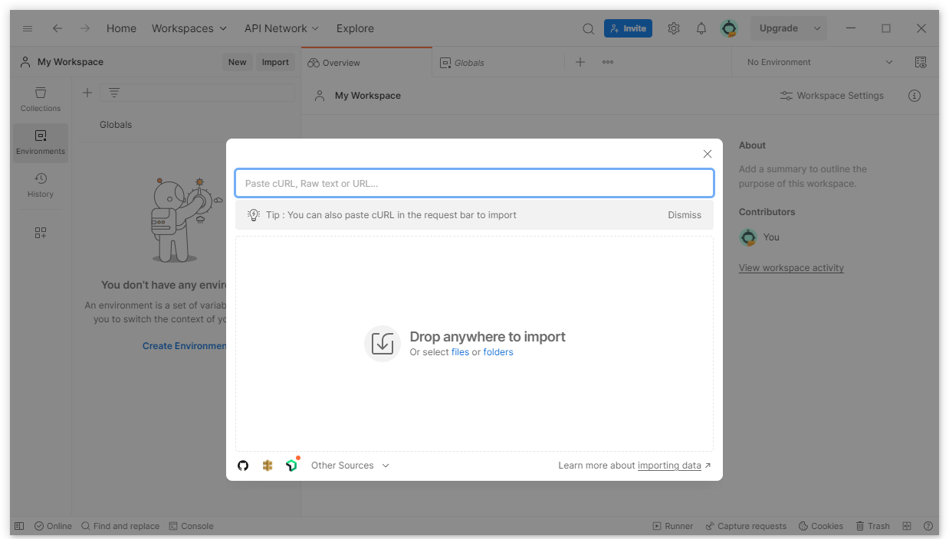Click the green import source icon with orange dot
The image size is (949, 539).
pyautogui.click(x=291, y=465)
